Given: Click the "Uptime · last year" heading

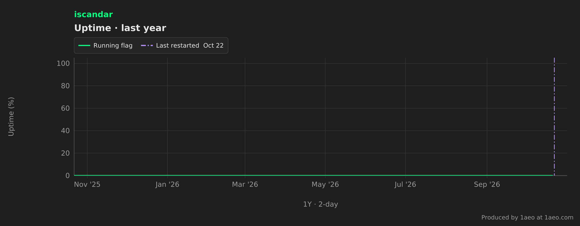Looking at the screenshot, I should click(120, 28).
